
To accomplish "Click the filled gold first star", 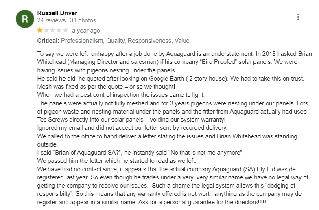I will pyautogui.click(x=40, y=30).
